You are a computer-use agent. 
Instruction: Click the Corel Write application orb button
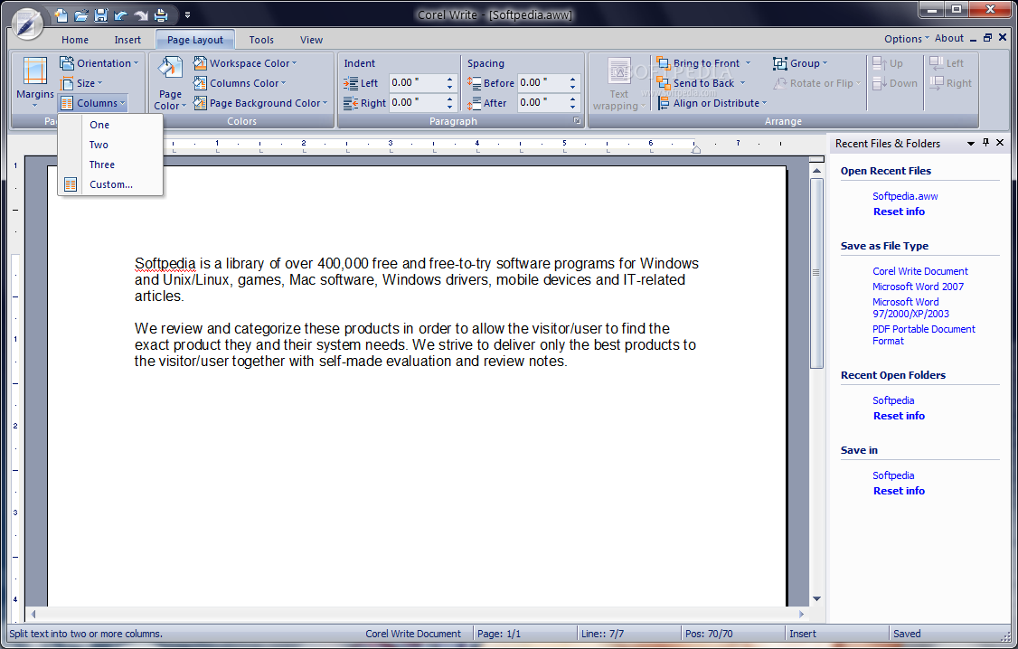coord(27,24)
